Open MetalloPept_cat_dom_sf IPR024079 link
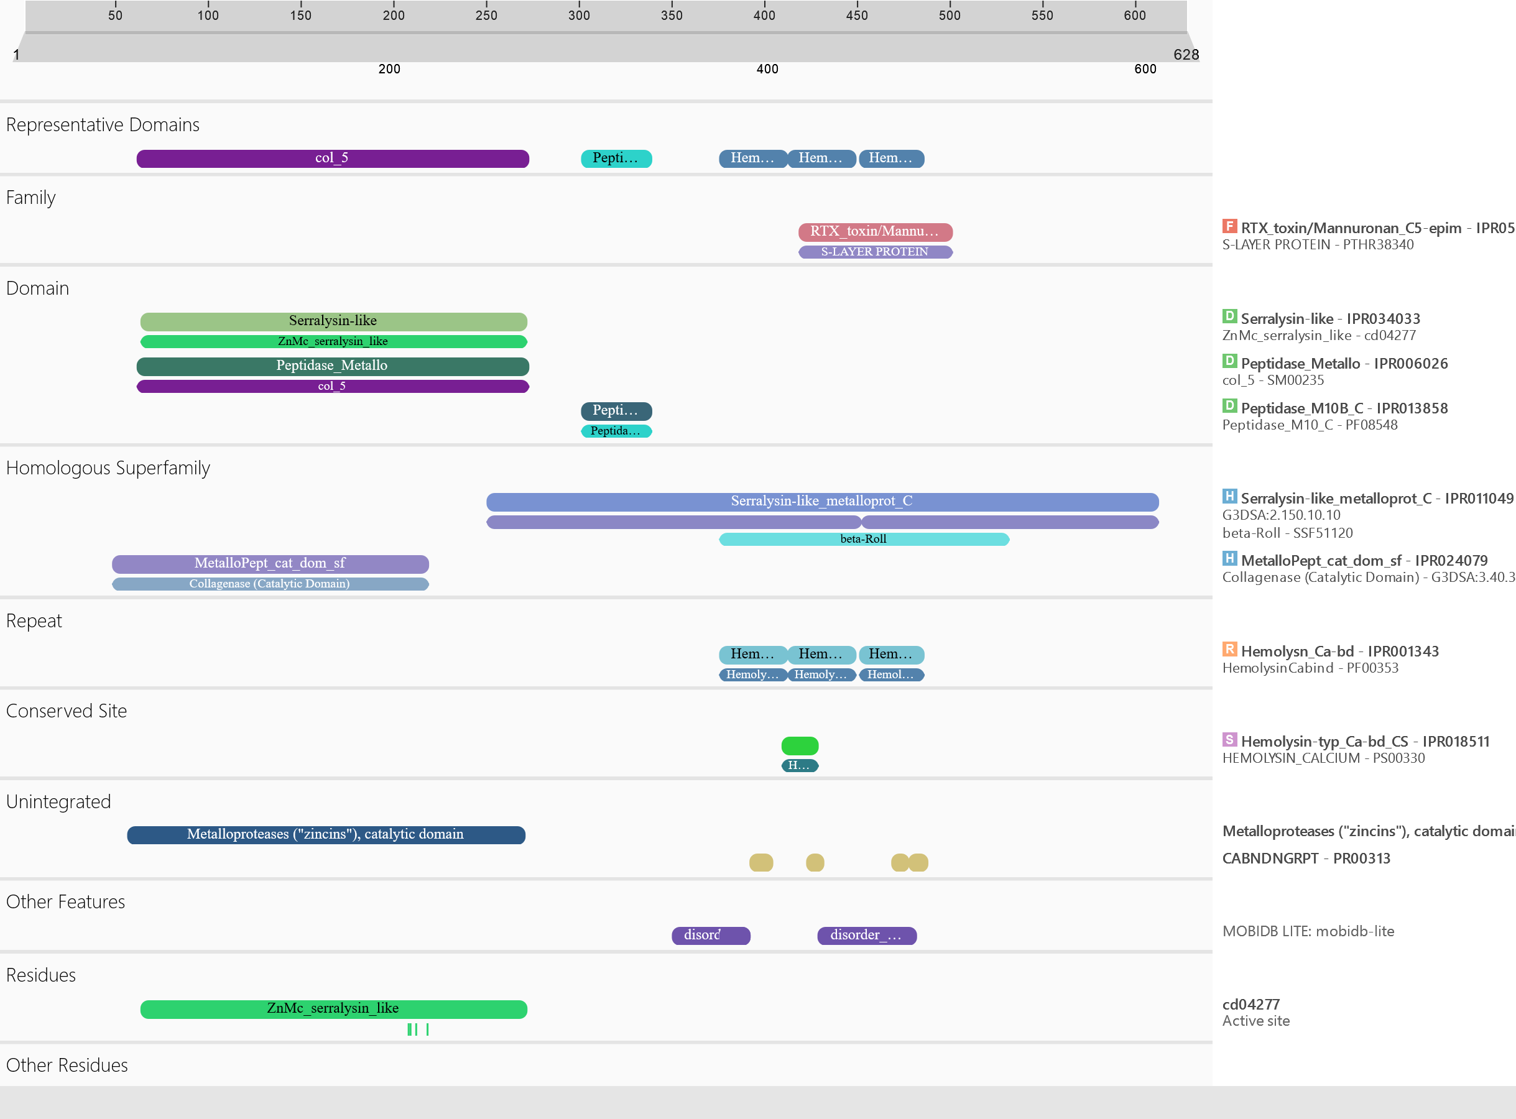1516x1119 pixels. pos(1364,561)
